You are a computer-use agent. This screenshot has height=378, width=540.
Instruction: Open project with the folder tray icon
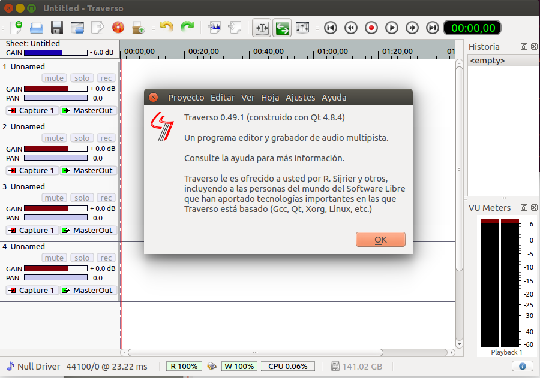37,28
